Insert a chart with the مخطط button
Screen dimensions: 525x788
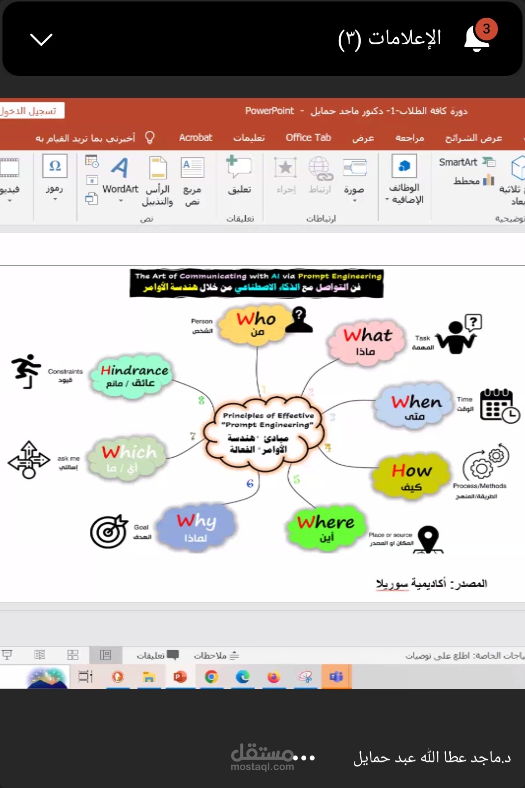coord(473,180)
